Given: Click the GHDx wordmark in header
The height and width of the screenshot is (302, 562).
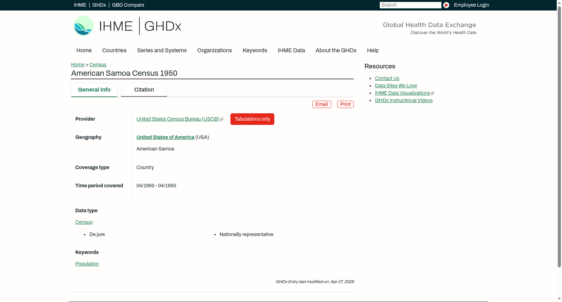Looking at the screenshot, I should (x=163, y=26).
